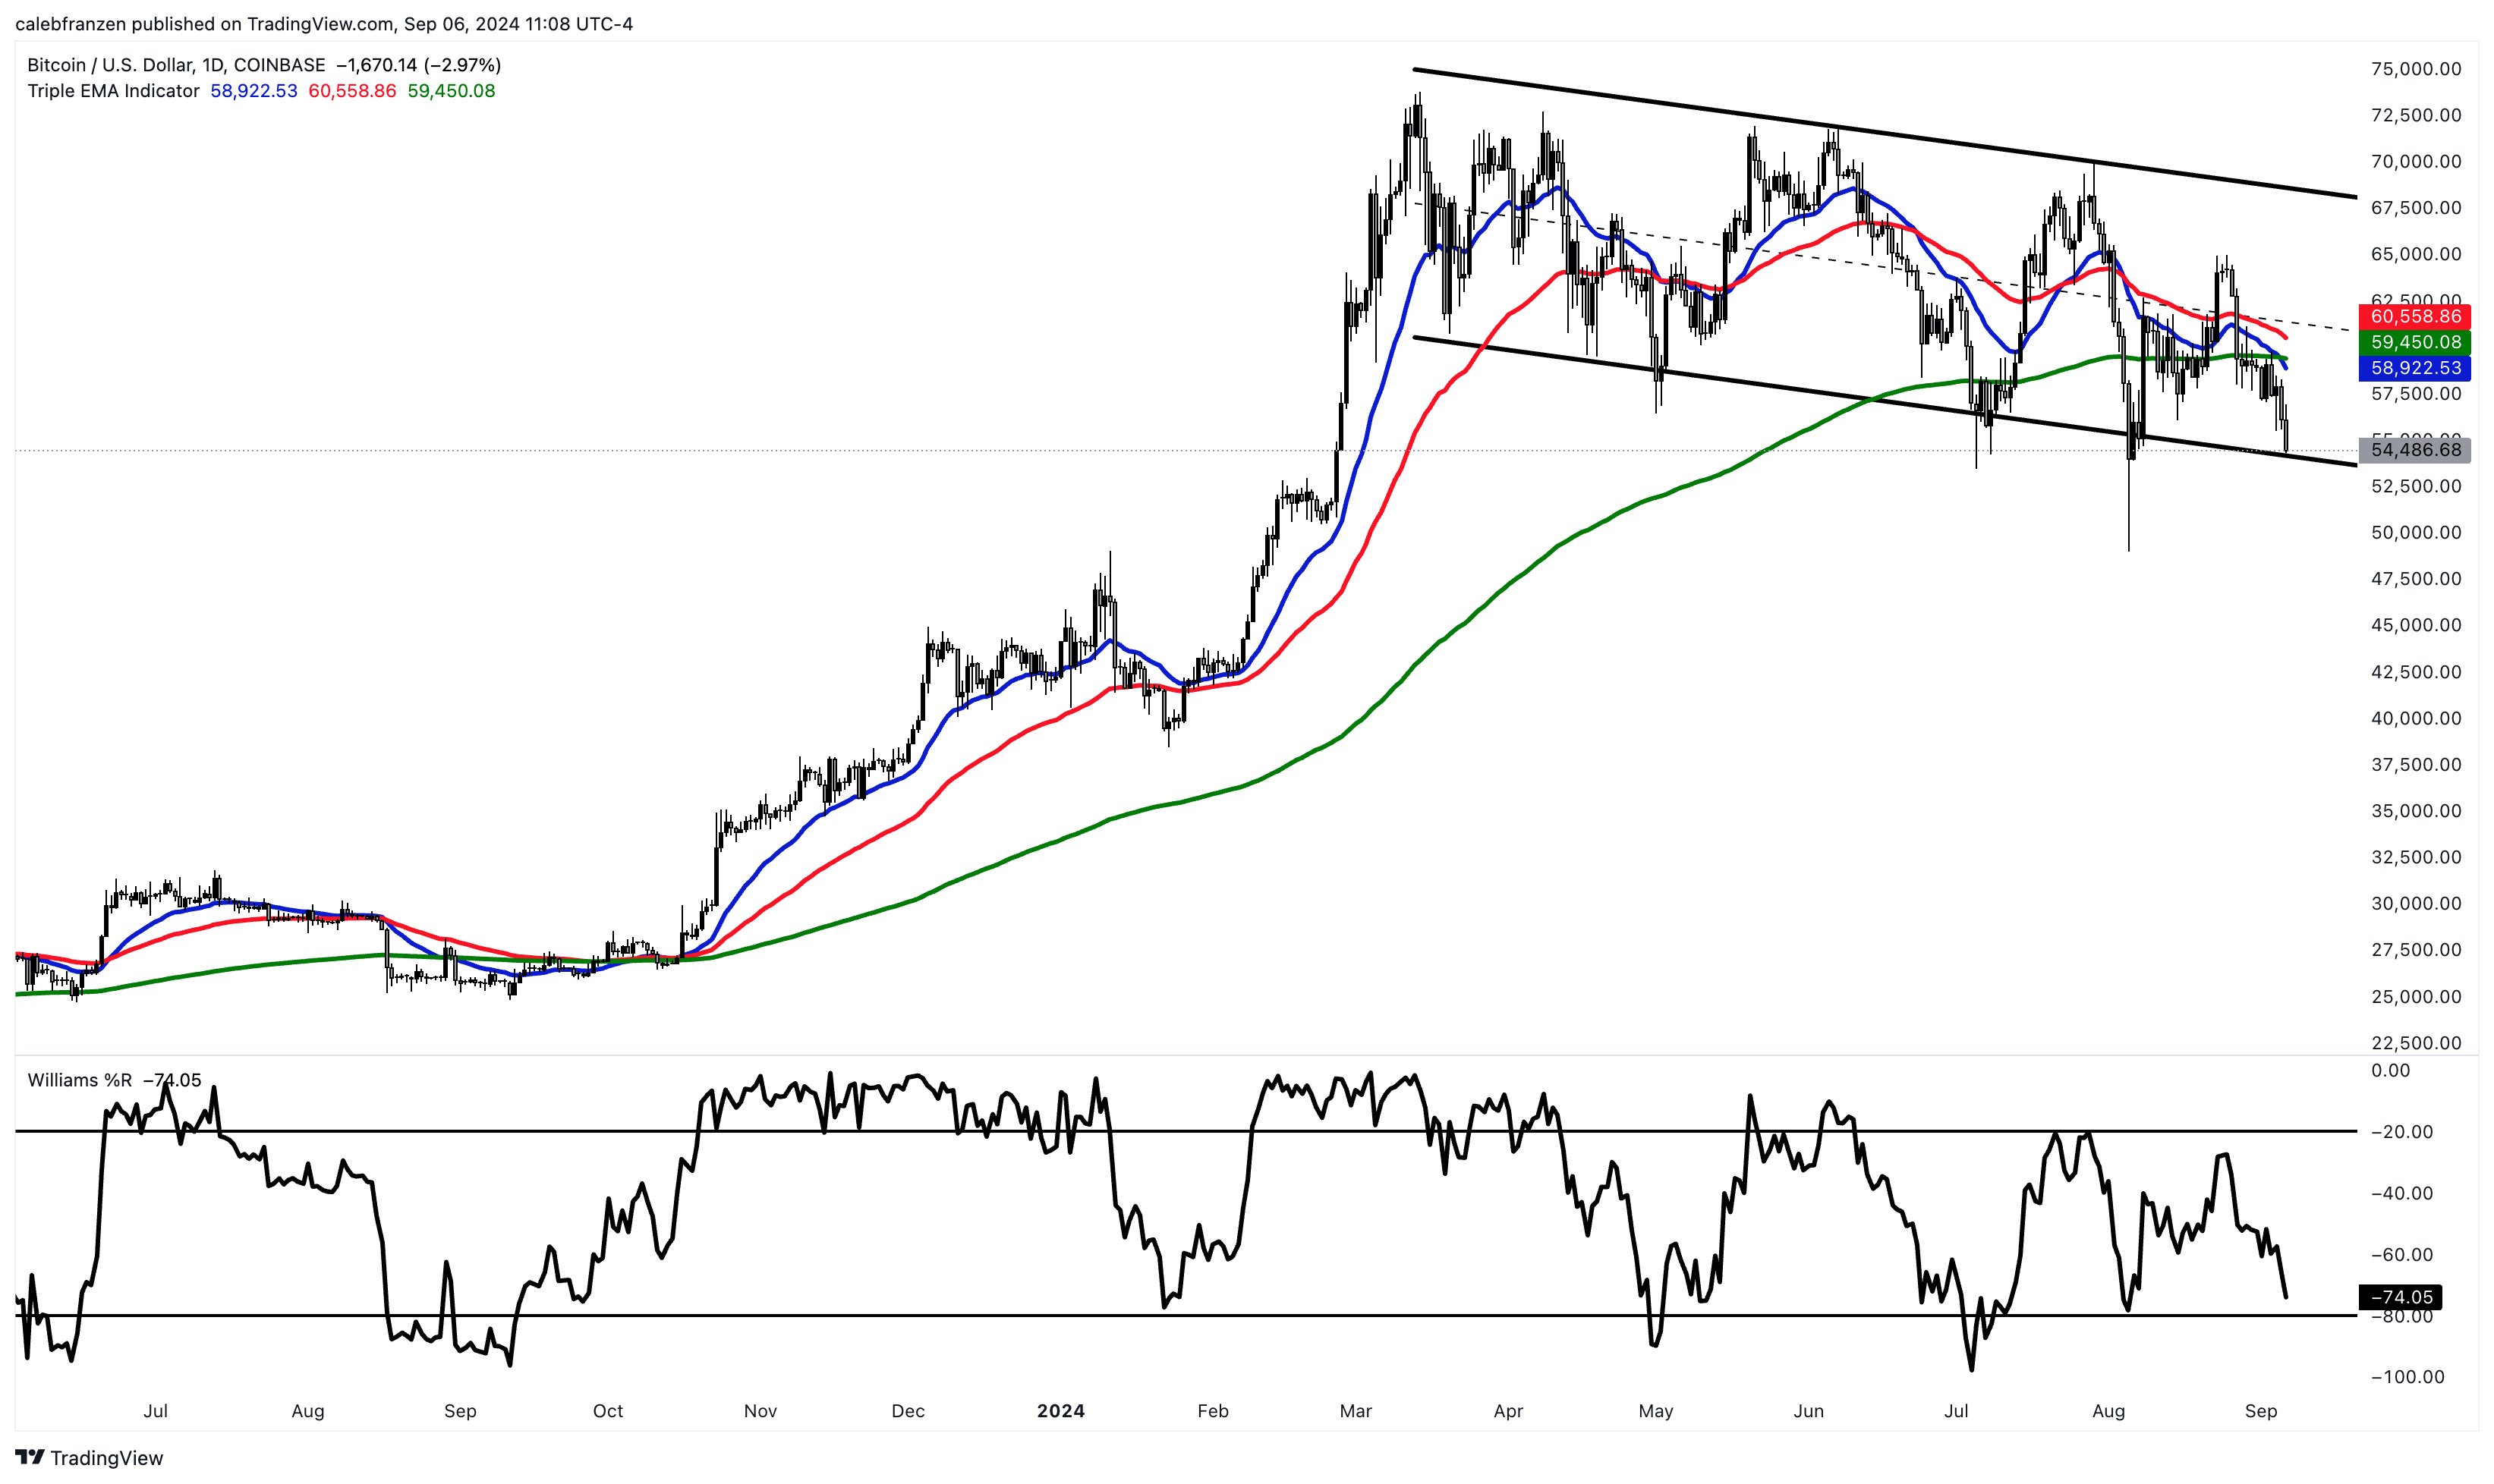
Task: Click the 75,000.00 price axis label
Action: coord(2415,69)
